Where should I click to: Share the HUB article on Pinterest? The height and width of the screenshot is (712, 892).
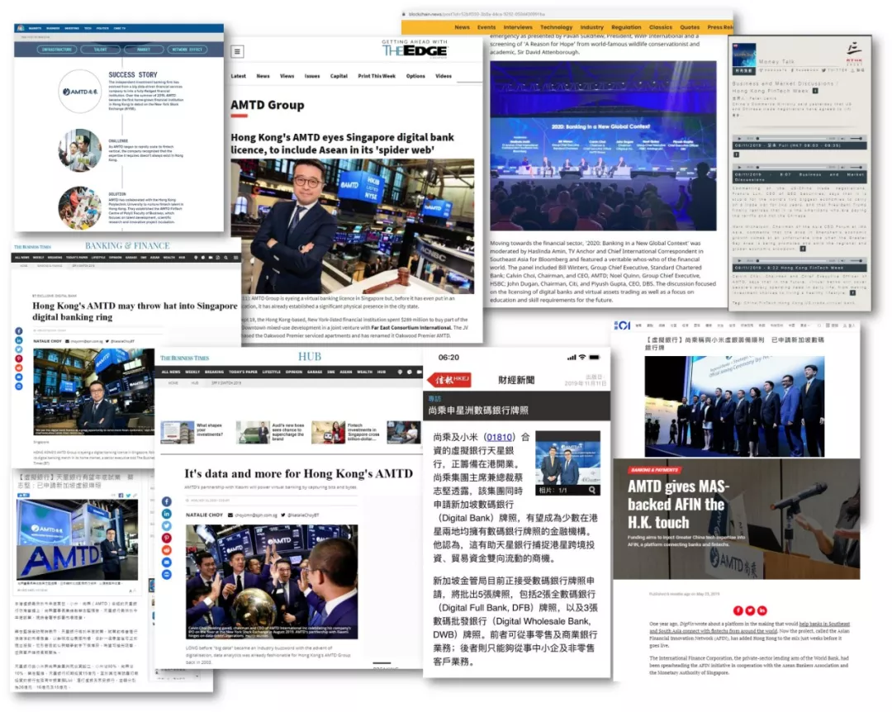coord(167,538)
